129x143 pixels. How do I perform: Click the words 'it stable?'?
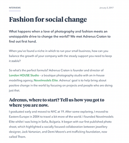pos(15,61)
